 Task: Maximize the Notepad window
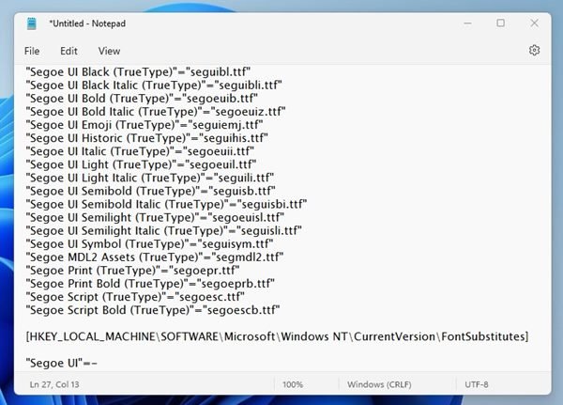click(x=500, y=23)
